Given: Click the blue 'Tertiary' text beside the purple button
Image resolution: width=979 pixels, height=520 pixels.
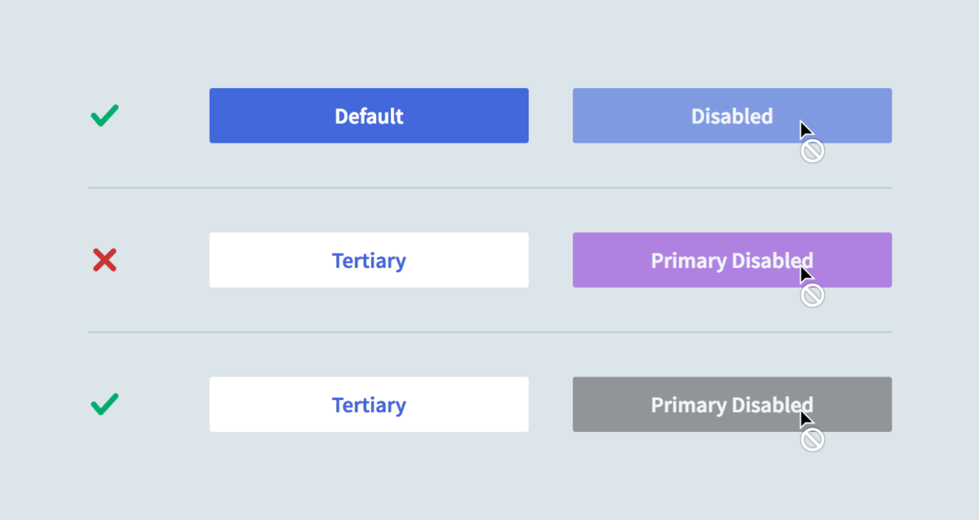Looking at the screenshot, I should point(369,261).
